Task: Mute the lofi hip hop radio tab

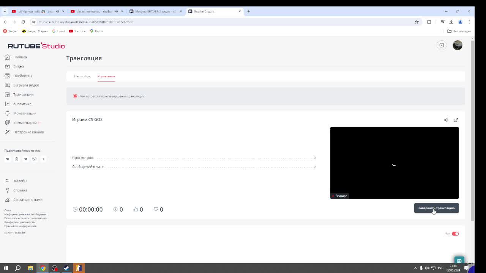Action: (57, 11)
